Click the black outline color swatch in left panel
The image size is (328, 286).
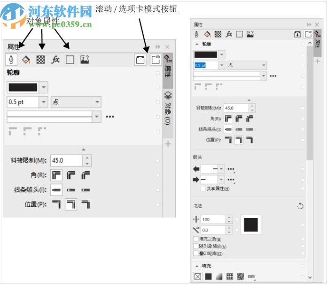(23, 87)
